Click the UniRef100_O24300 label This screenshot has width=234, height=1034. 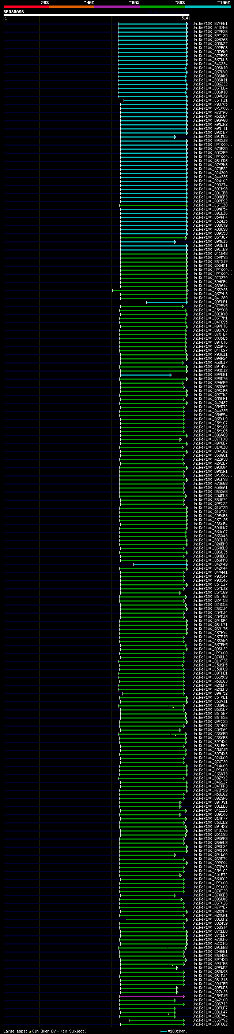[x=210, y=173]
